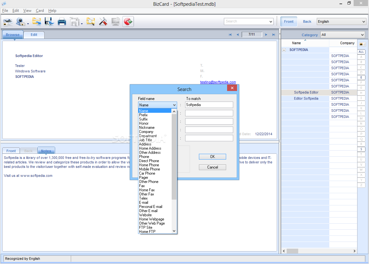Switch to the Notes tab
Screen dimensions: 369x264
point(46,151)
